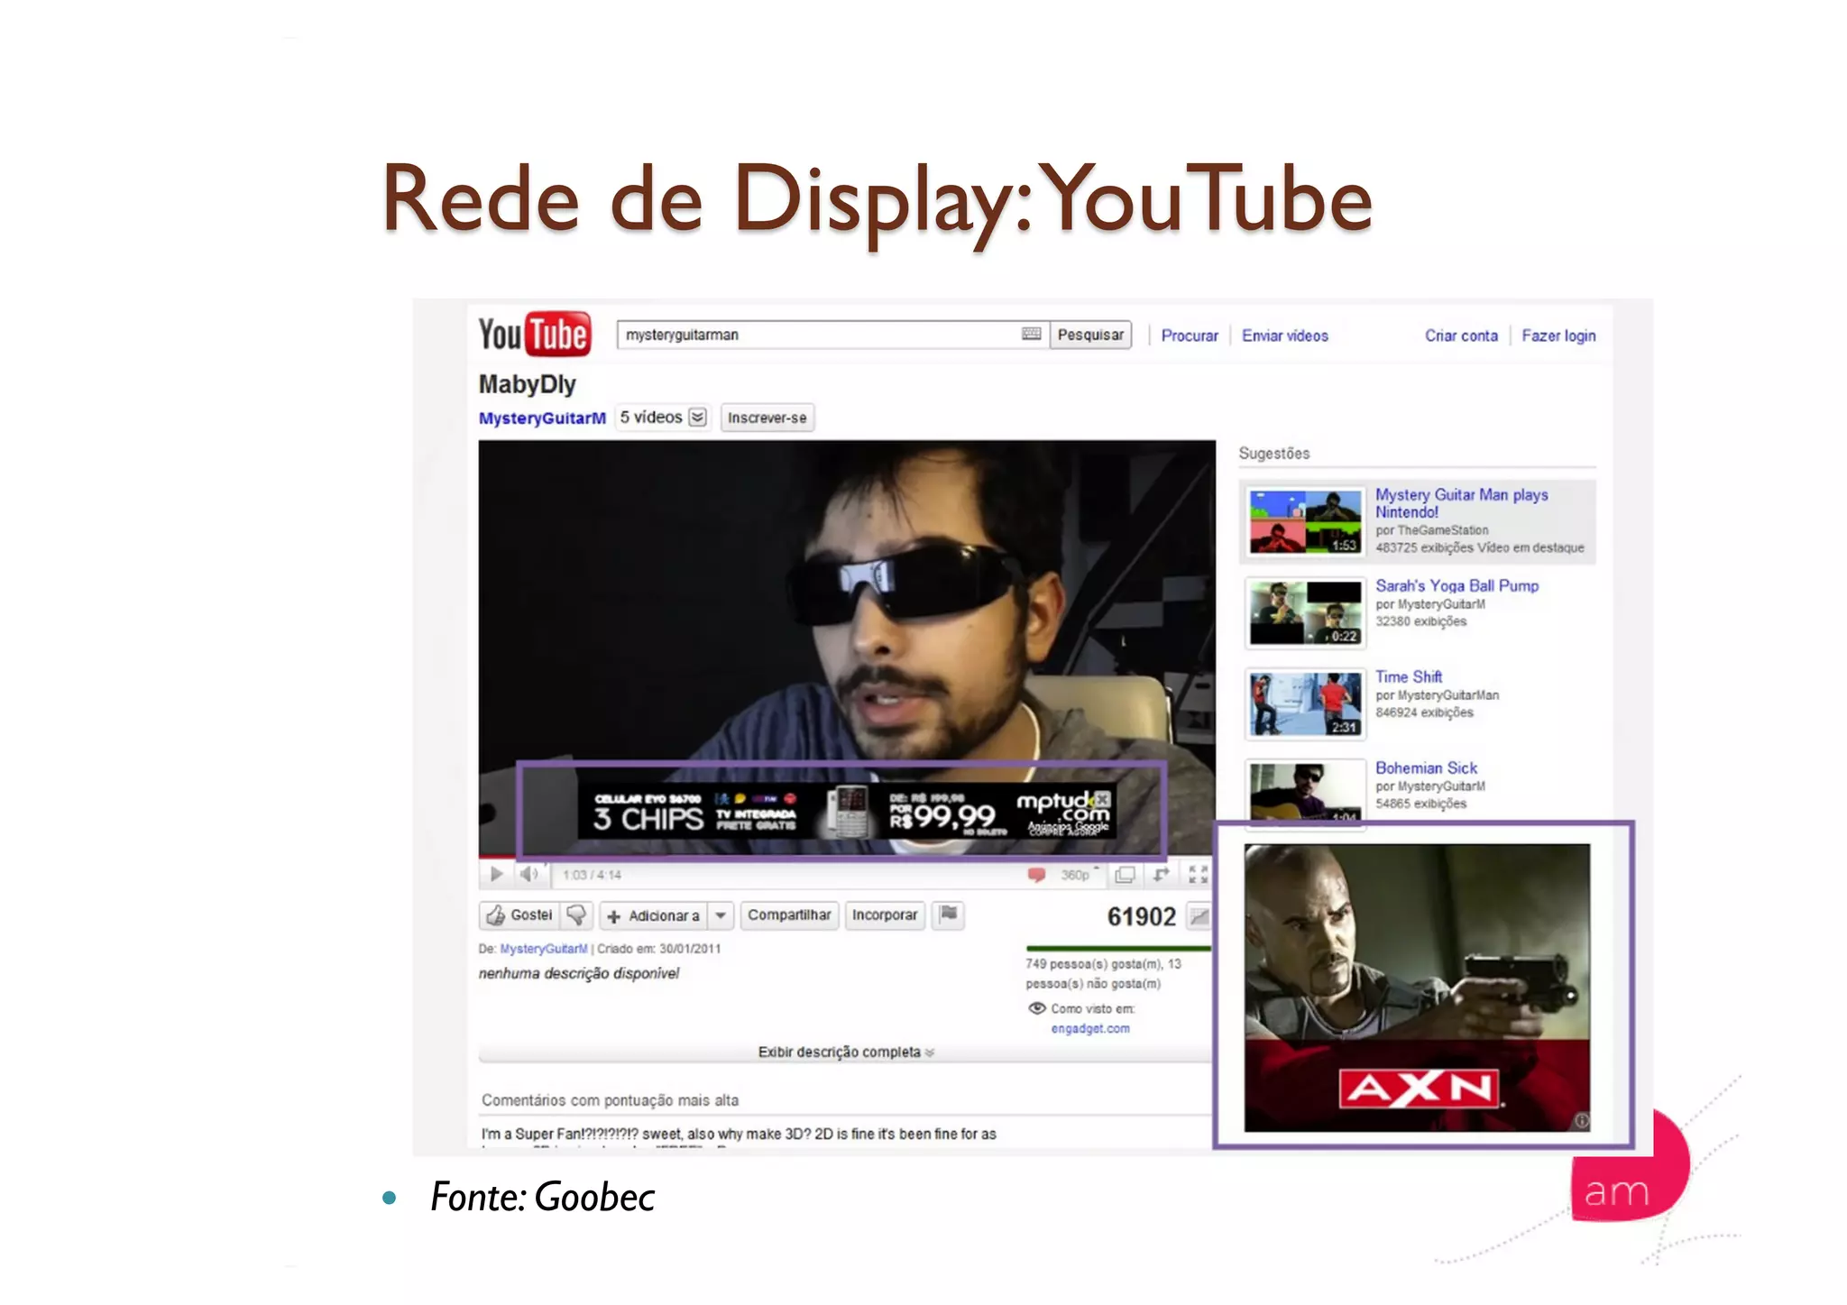This screenshot has height=1305, width=1847.
Task: Open the Enviar vídeos link
Action: pyautogui.click(x=1284, y=335)
